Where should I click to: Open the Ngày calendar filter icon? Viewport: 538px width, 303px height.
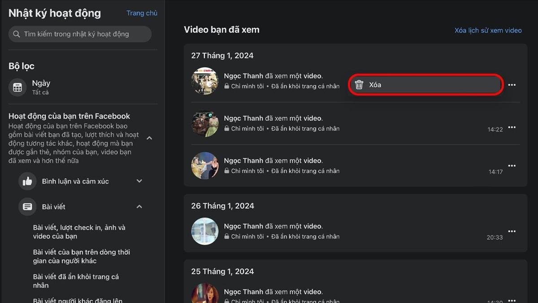[17, 88]
